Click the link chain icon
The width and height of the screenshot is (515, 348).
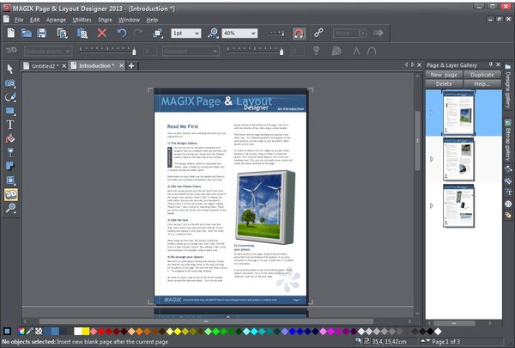[318, 33]
